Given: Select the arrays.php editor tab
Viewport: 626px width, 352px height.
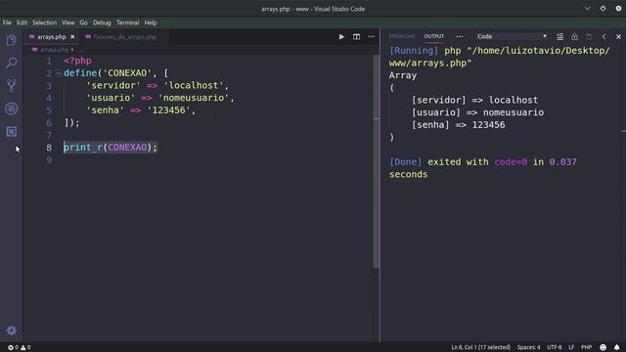Looking at the screenshot, I should [x=52, y=37].
